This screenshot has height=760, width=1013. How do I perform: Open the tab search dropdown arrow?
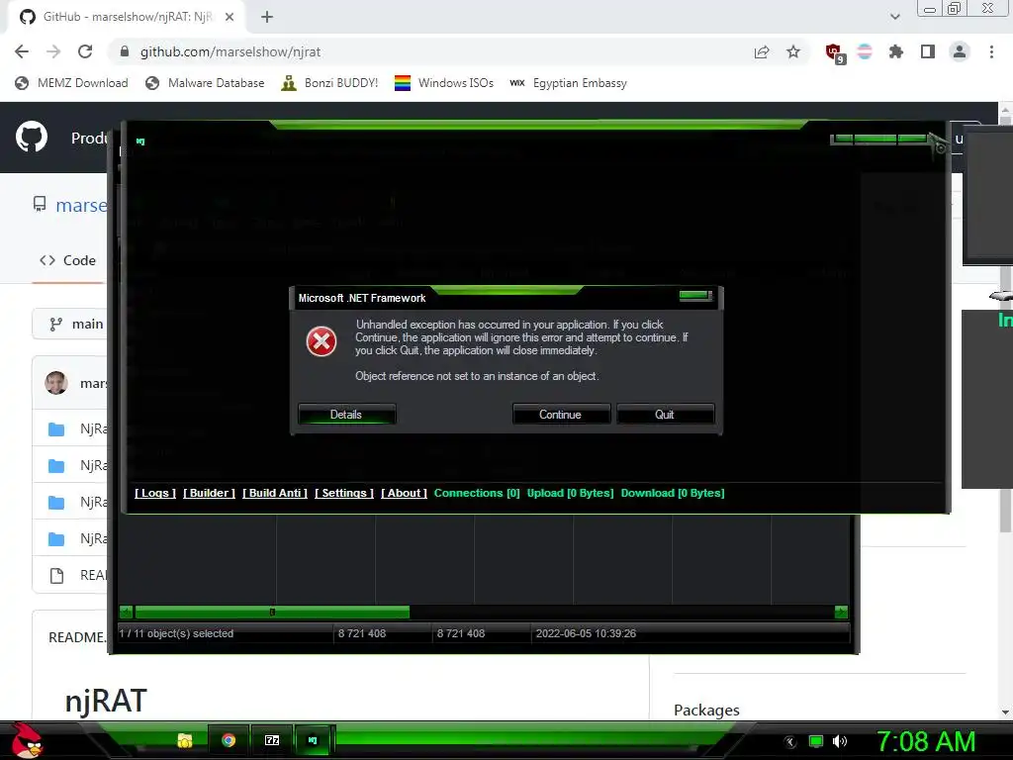tap(894, 17)
